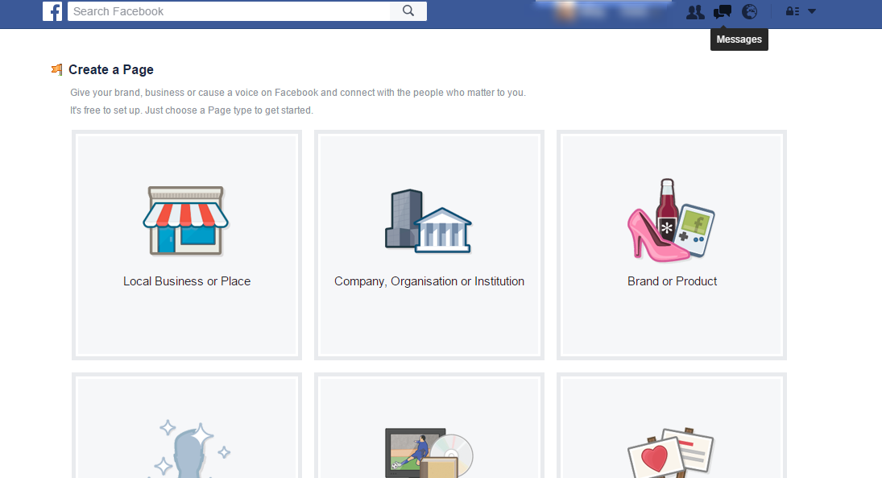Click the shoe, bottle and game device icon

tap(671, 220)
